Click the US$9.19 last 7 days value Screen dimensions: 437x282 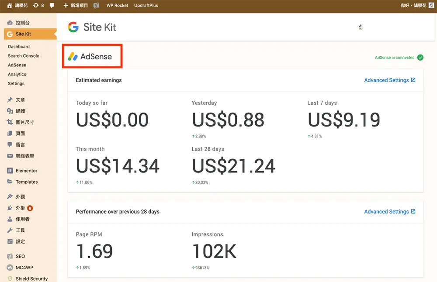[344, 120]
